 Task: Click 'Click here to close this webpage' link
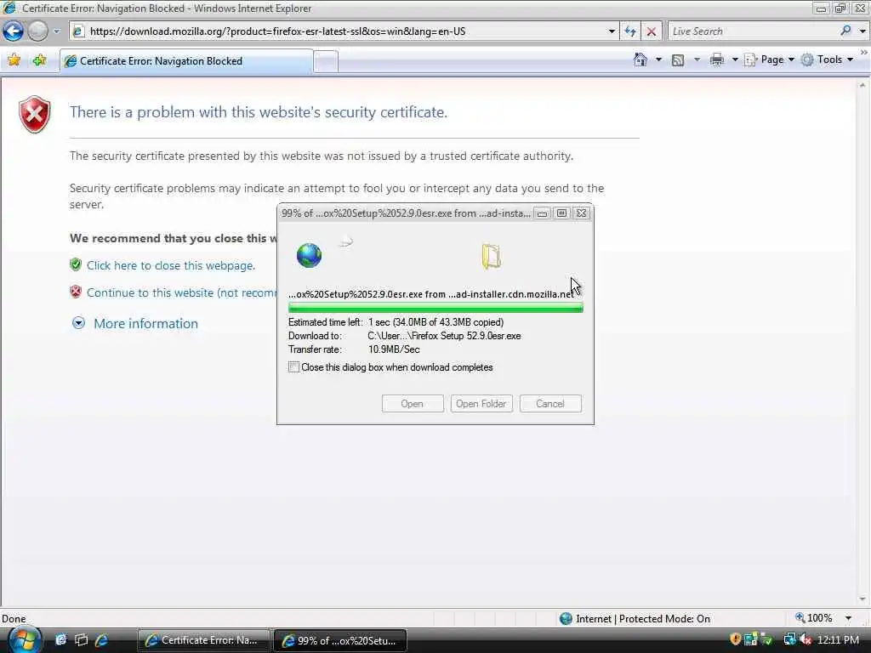pos(170,265)
